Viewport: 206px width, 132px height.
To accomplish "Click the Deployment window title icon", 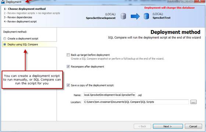I will pos(3,2).
